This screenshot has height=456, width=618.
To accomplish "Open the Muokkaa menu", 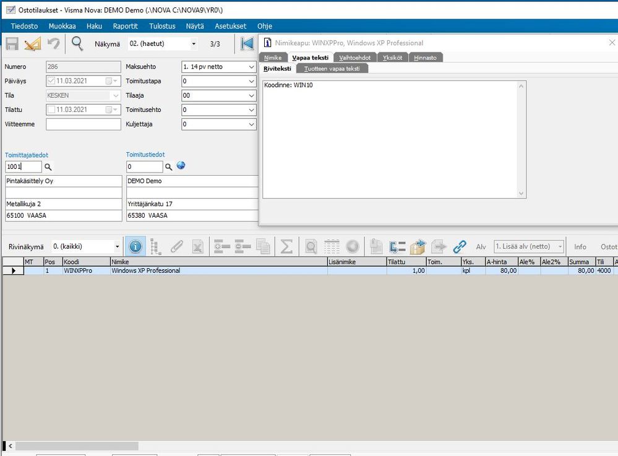I will click(x=62, y=26).
